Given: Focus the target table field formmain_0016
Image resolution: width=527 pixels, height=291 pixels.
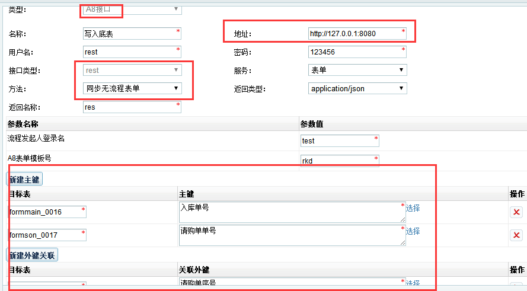Looking at the screenshot, I should pos(47,212).
